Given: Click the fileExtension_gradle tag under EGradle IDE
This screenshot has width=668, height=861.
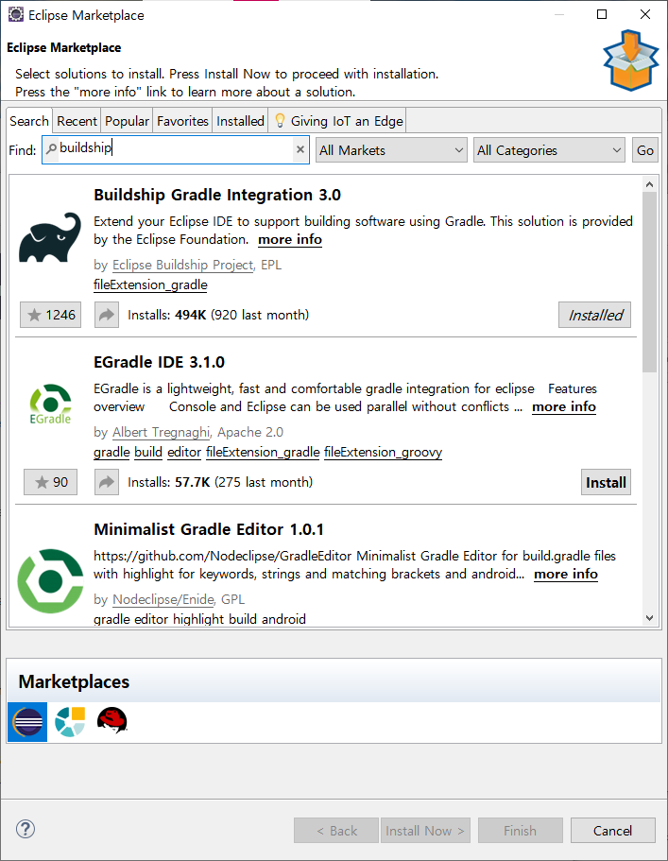Looking at the screenshot, I should 263,453.
